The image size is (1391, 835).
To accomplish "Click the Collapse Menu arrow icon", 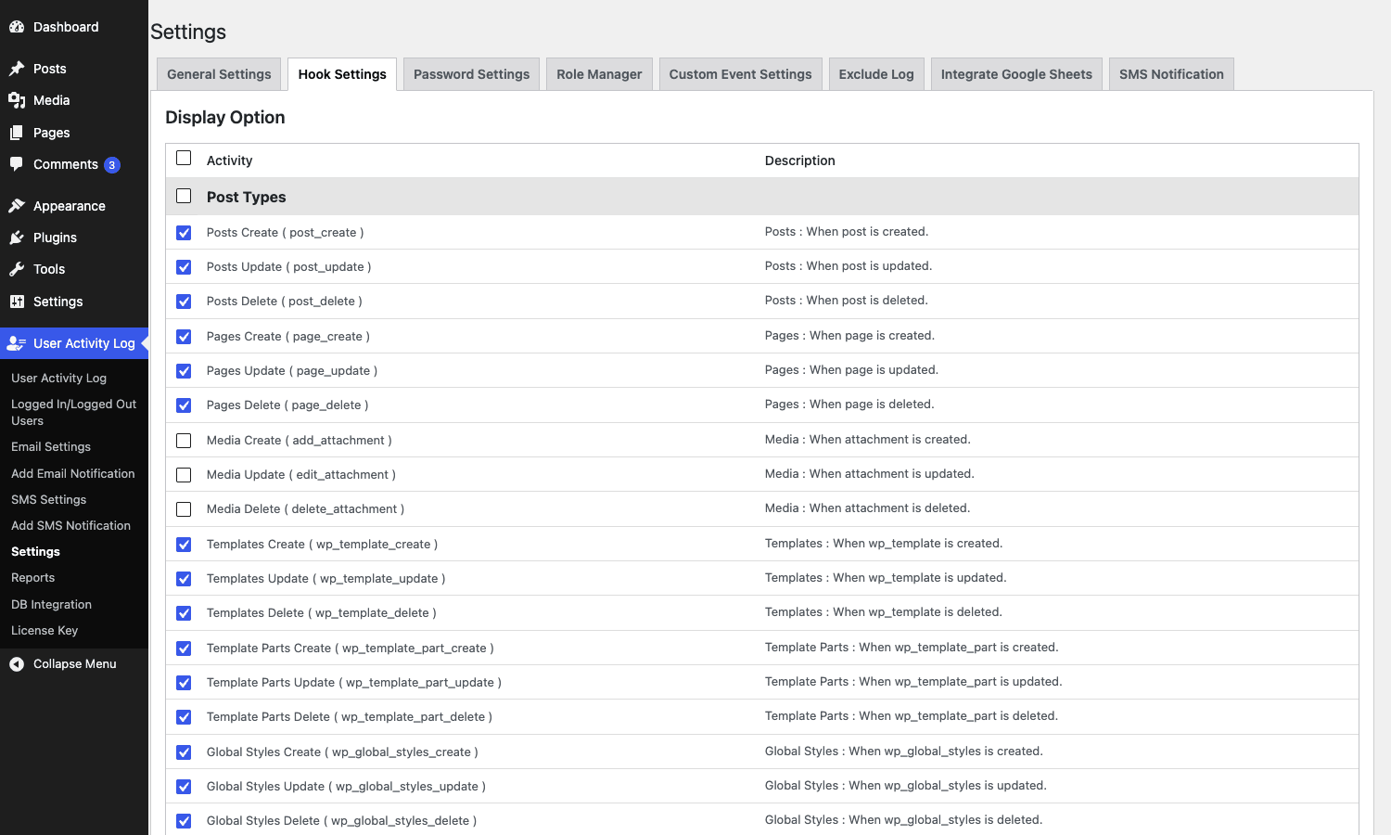I will 17,664.
